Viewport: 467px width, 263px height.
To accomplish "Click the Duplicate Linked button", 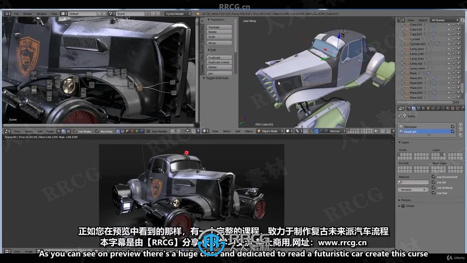I will coord(219,62).
